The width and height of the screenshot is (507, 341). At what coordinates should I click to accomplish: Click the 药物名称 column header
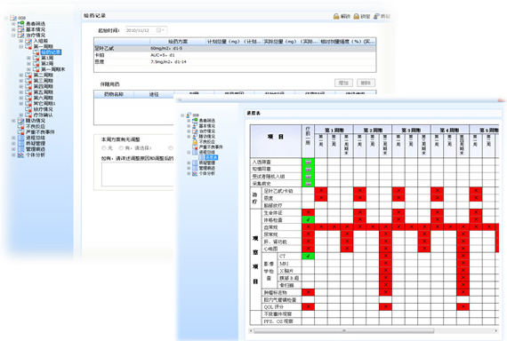(114, 94)
